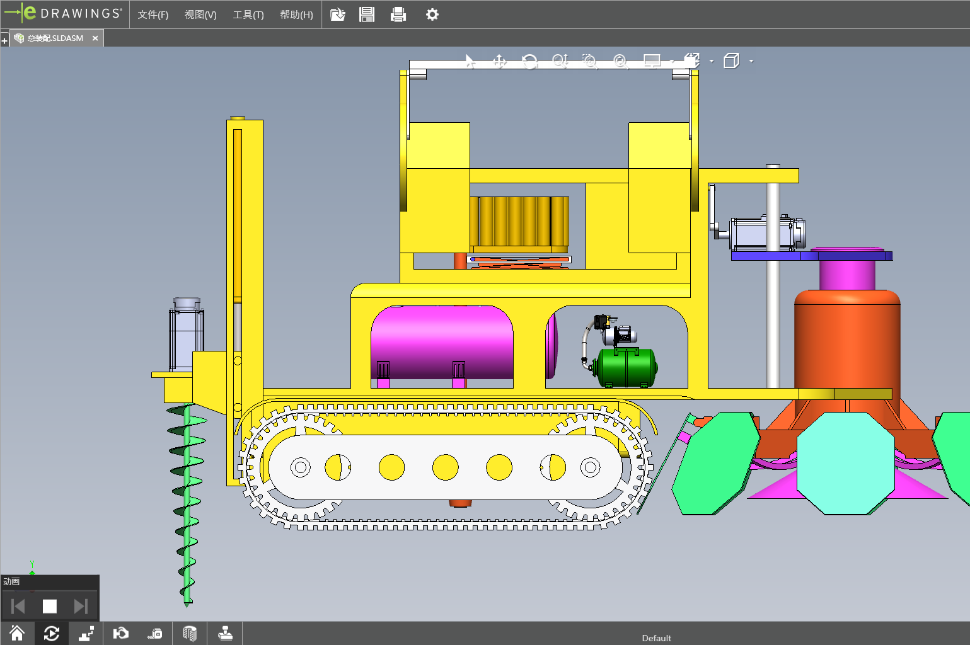Open the 工具(T) menu

tap(248, 14)
